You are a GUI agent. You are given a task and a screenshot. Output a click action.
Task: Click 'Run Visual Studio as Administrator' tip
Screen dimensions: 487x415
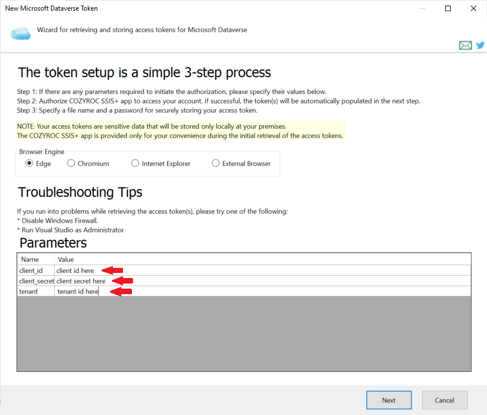(x=73, y=230)
